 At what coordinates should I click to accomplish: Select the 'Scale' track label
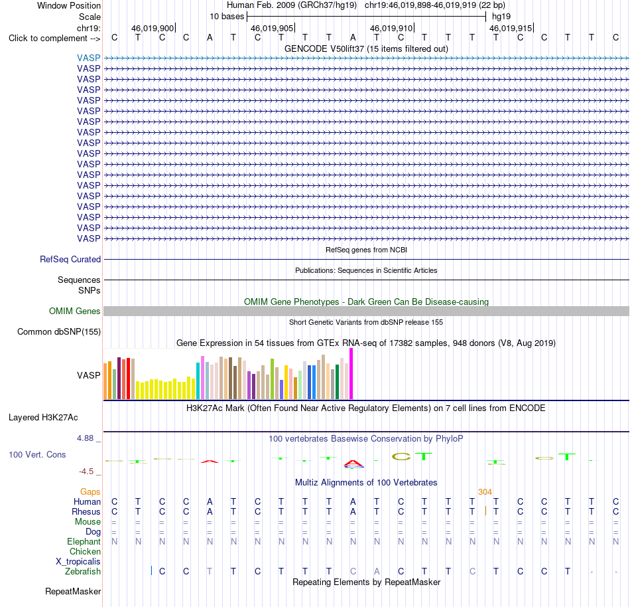(90, 17)
